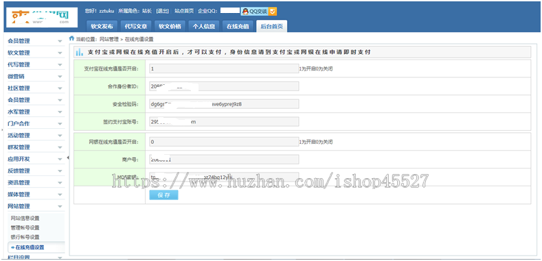Click the 安全检验码 label

[126, 104]
